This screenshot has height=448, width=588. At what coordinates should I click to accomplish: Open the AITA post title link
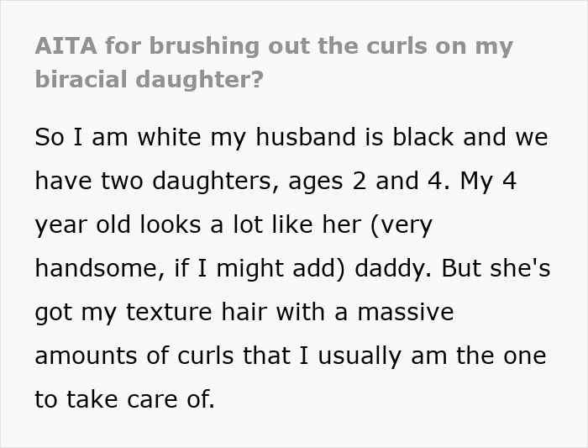273,45
